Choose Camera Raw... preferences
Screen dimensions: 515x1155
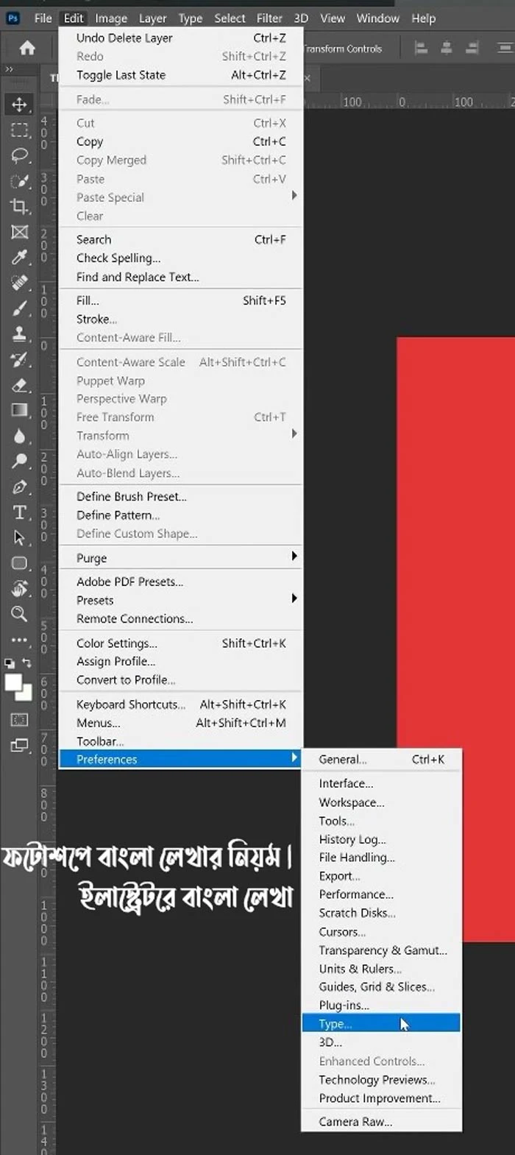point(381,1121)
